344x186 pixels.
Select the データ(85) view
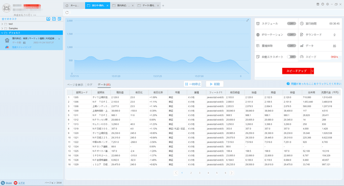pos(104,85)
